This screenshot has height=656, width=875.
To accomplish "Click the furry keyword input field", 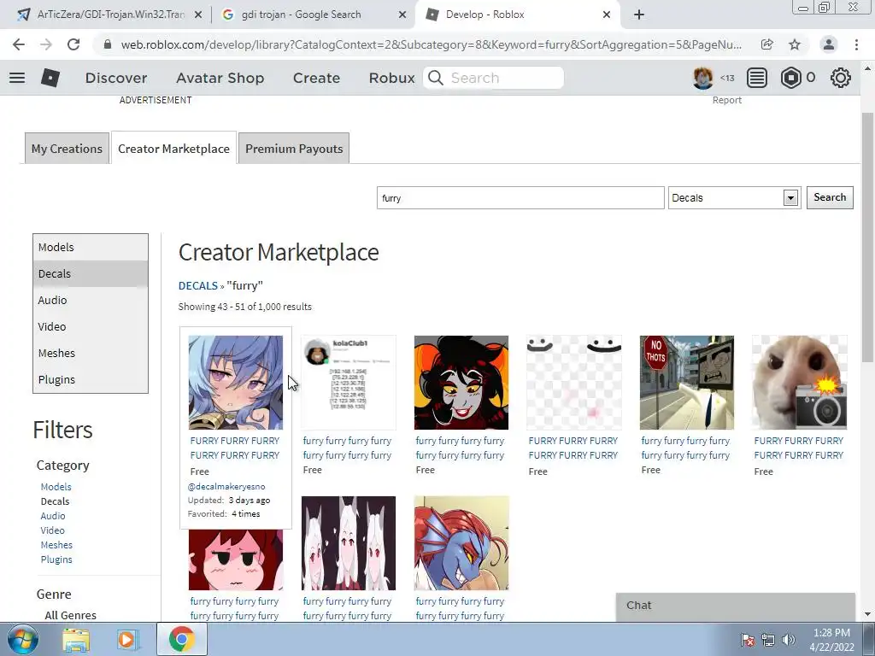I will (x=520, y=198).
